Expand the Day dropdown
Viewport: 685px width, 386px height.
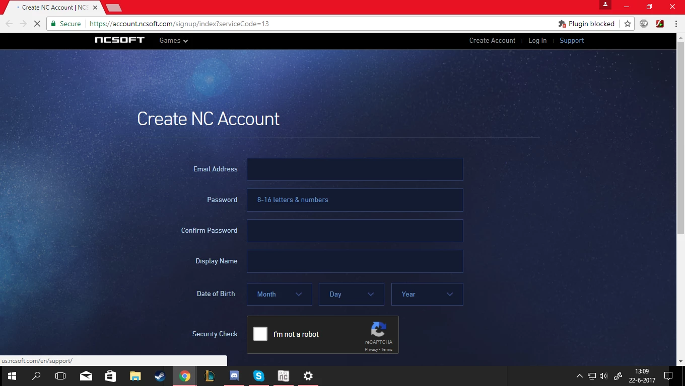(x=352, y=295)
